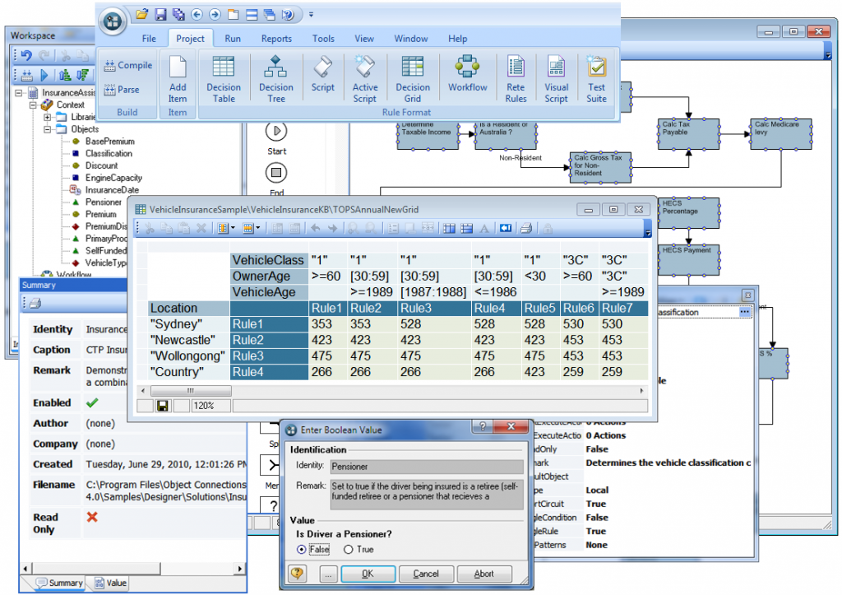The image size is (842, 595).
Task: Click the End stop node in workflow palette
Action: coord(276,173)
